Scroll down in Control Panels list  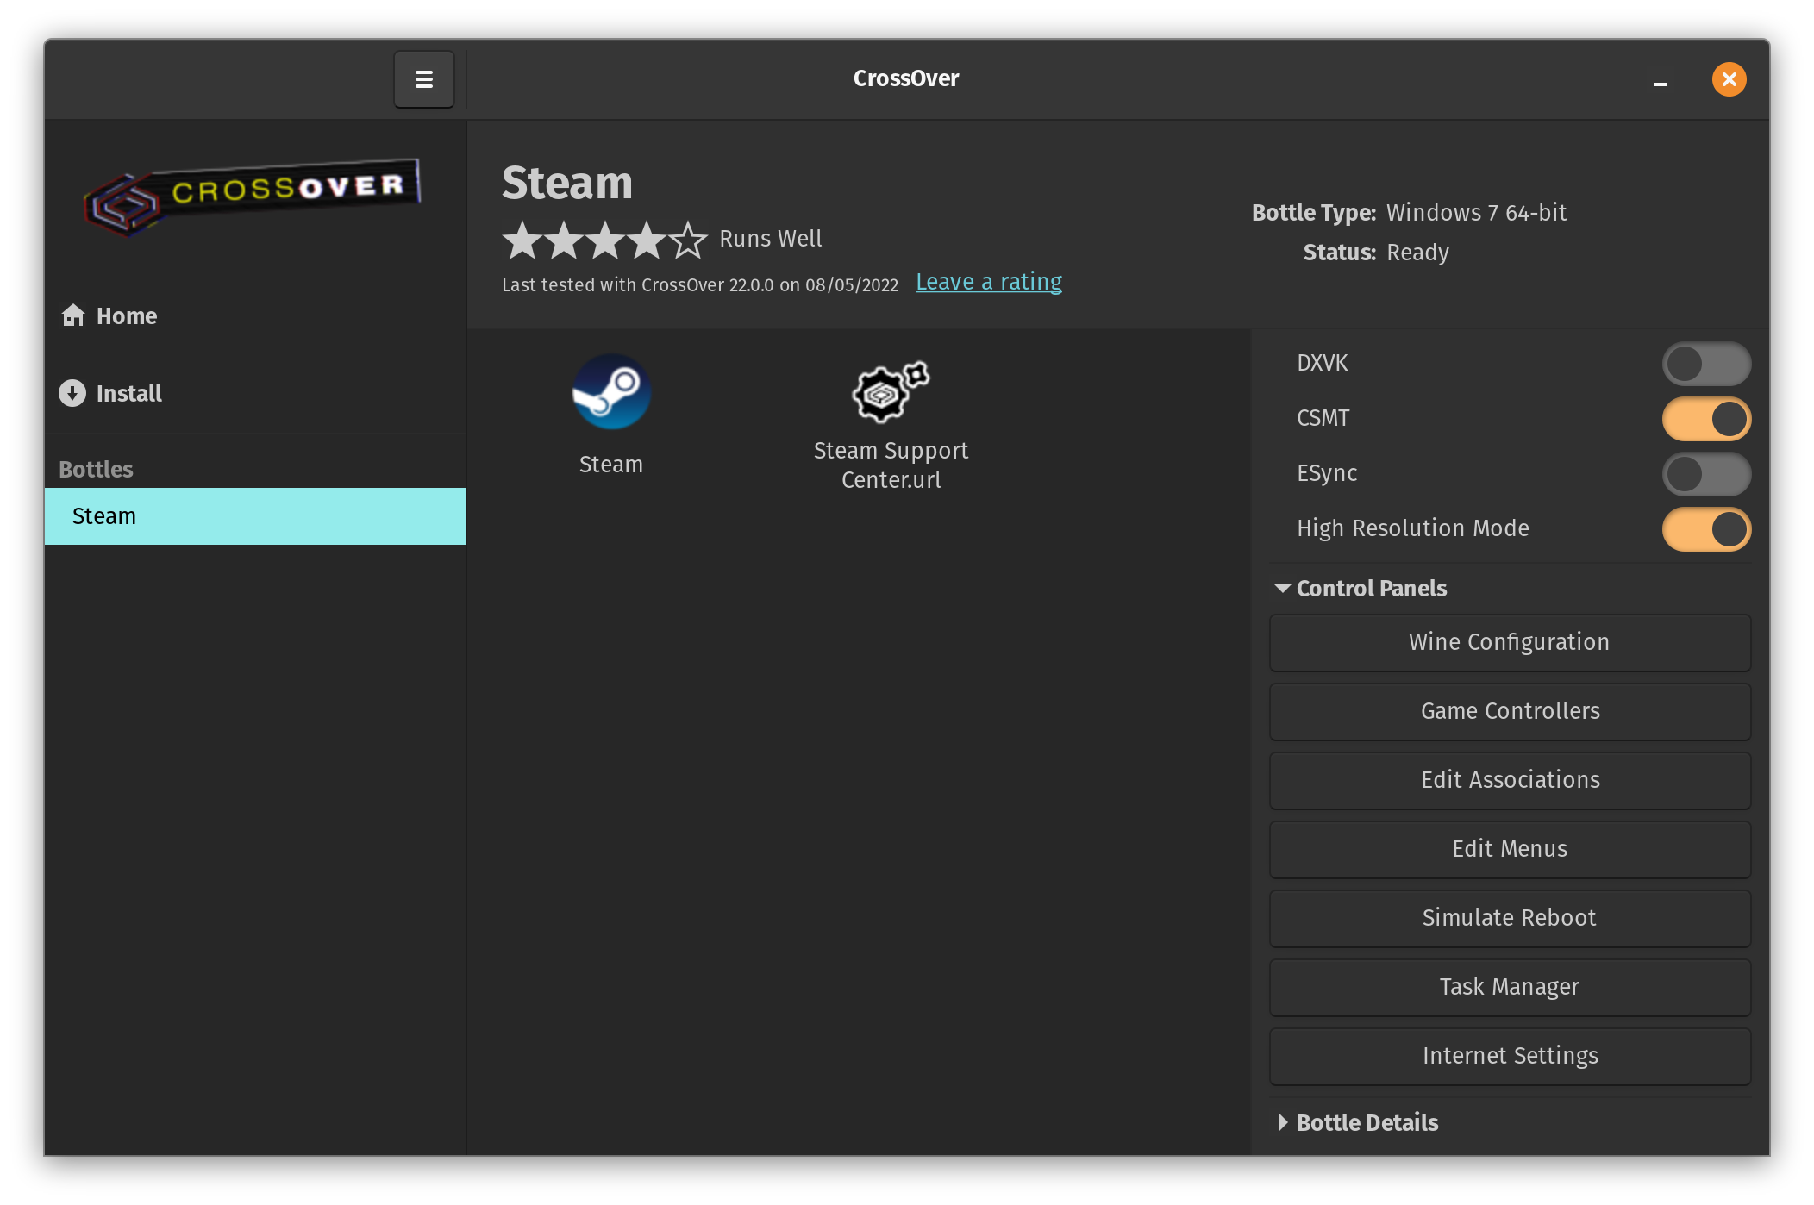[1511, 1056]
